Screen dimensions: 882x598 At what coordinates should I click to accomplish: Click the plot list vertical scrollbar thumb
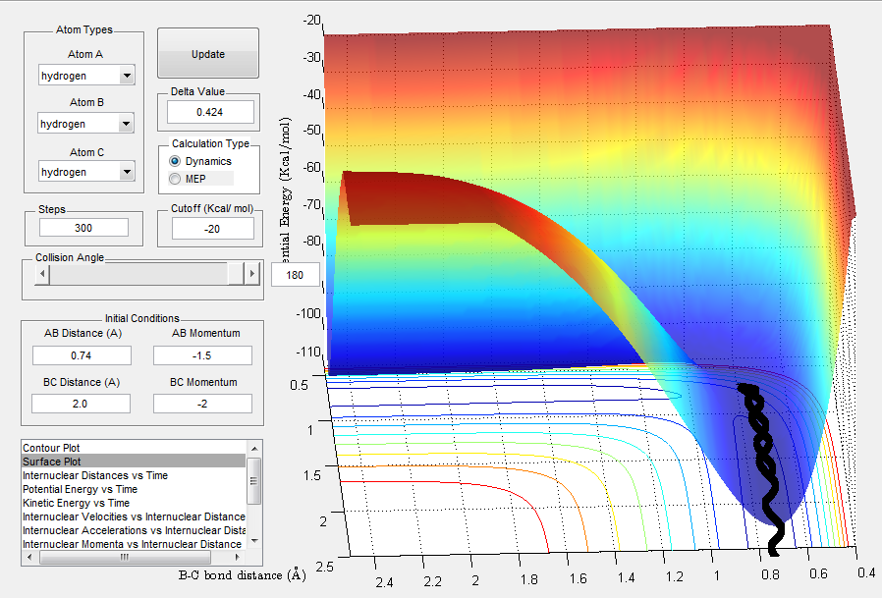[254, 481]
